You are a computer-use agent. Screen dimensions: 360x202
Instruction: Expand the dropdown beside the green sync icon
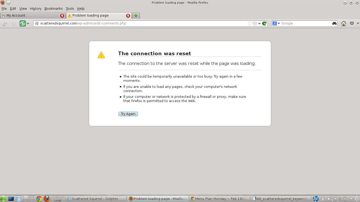[x=28, y=23]
